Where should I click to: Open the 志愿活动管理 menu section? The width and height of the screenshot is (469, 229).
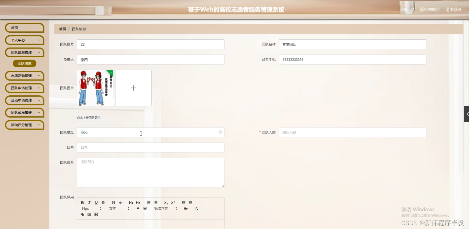tap(24, 76)
